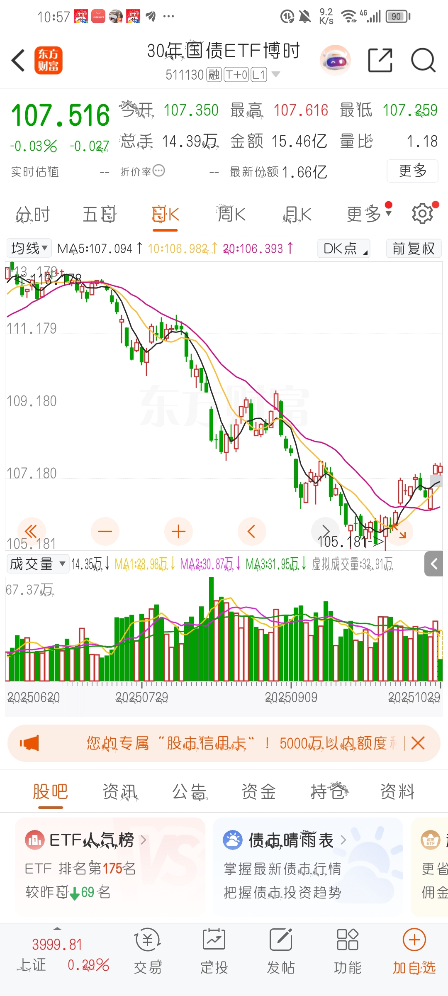
Task: Tap the 融 margin tag
Action: (x=214, y=75)
